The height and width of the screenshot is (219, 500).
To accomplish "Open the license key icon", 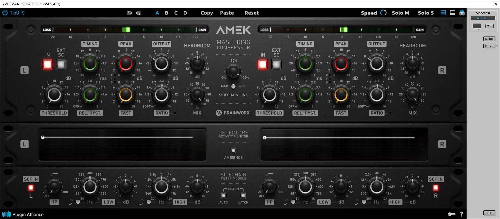I will pyautogui.click(x=452, y=214).
